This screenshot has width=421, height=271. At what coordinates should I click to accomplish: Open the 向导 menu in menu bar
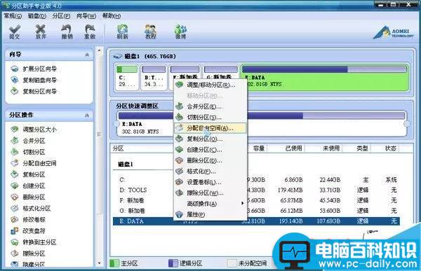click(86, 16)
